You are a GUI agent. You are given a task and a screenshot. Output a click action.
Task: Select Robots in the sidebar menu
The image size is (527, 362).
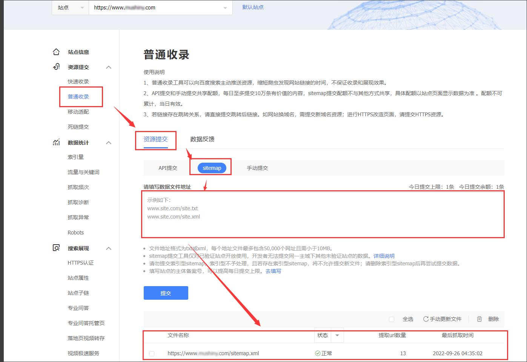75,232
